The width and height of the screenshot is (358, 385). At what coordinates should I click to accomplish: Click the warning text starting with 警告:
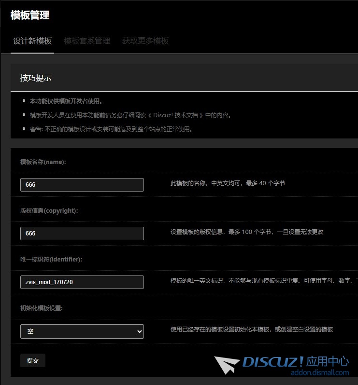point(111,129)
